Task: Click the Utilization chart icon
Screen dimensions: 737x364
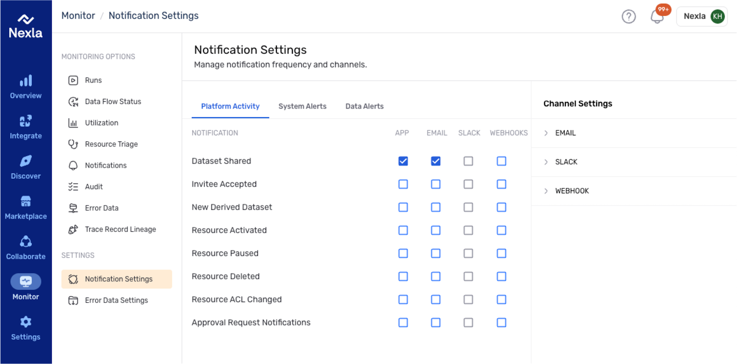Action: [x=73, y=123]
